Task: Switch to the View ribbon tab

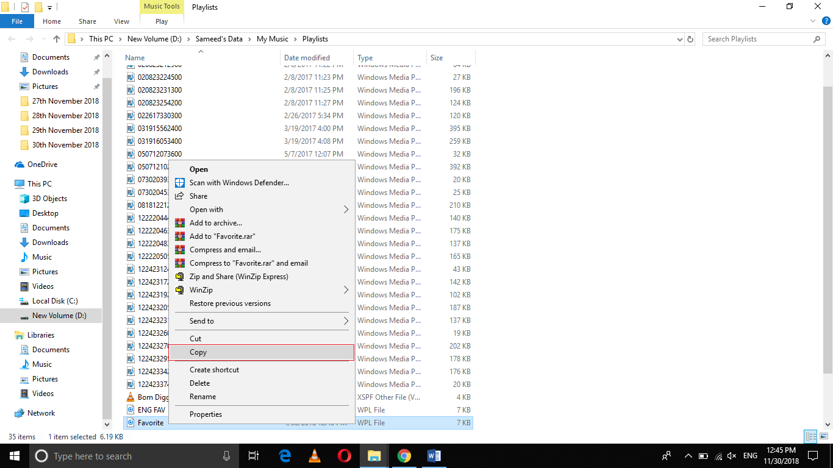Action: tap(121, 21)
